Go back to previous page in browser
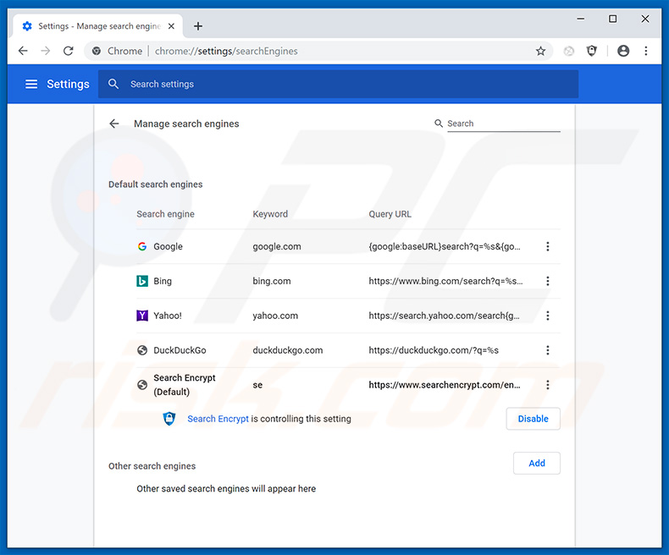 23,51
